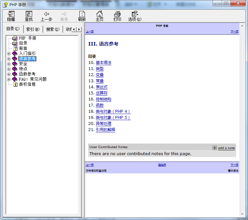Open the 主页 (Home) icon

pyautogui.click(x=100, y=14)
